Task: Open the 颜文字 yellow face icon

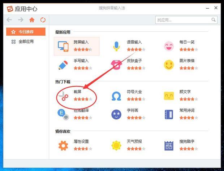Action: click(x=169, y=96)
